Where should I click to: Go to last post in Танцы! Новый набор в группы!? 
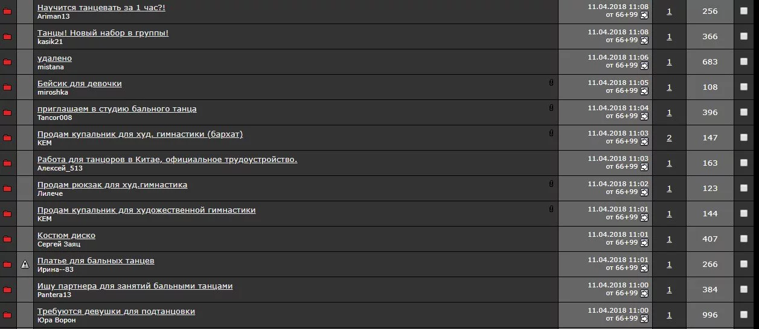click(644, 40)
